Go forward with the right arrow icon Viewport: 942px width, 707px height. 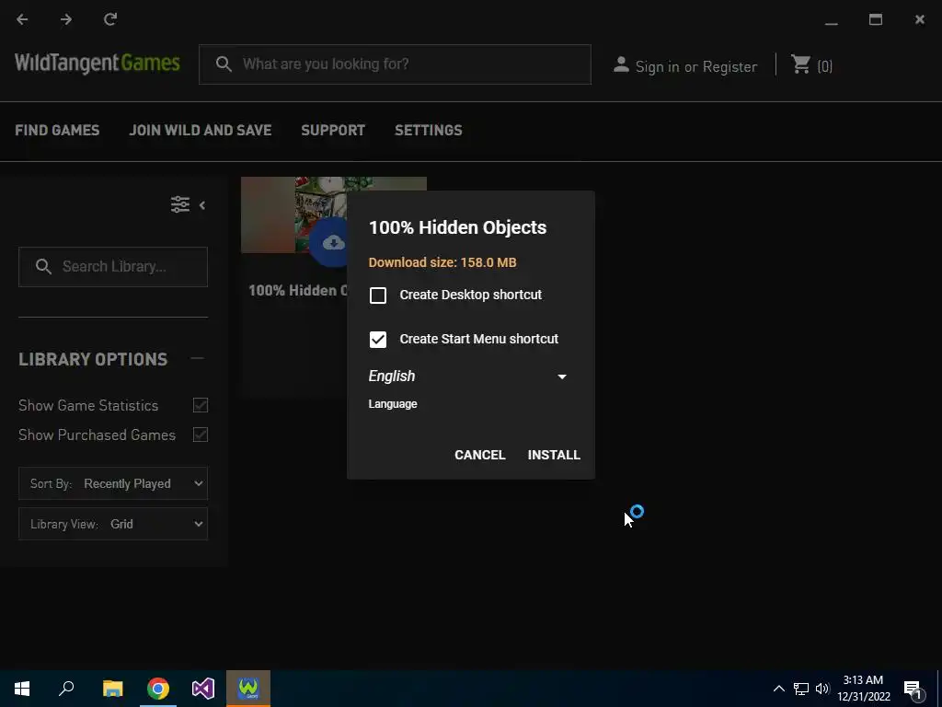click(66, 20)
